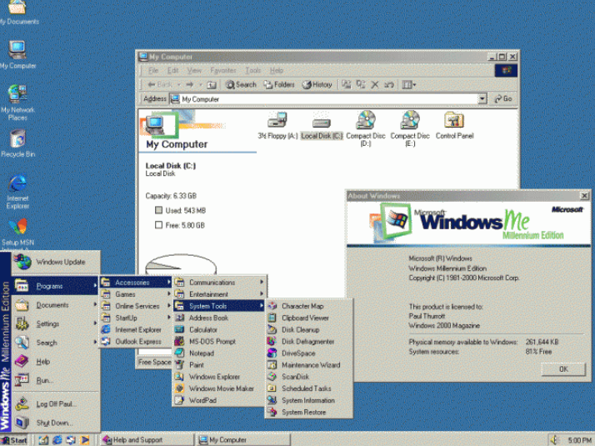The image size is (595, 446).
Task: Click the Search toolbar button
Action: [241, 85]
